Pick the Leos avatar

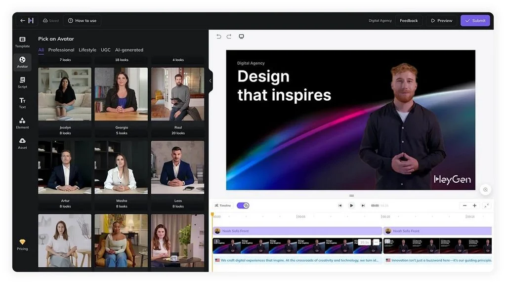click(x=178, y=167)
